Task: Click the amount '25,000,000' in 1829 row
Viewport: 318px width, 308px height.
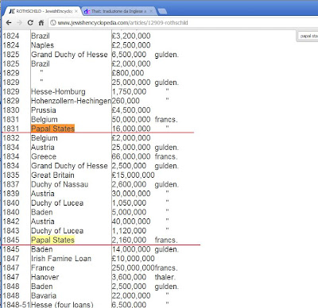Action: point(131,83)
